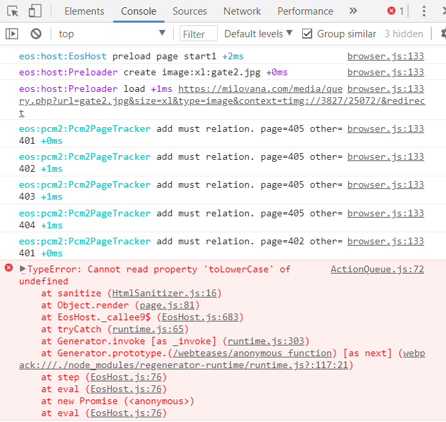Open the milovana.com media query URL
The height and width of the screenshot is (422, 446).
tap(222, 101)
